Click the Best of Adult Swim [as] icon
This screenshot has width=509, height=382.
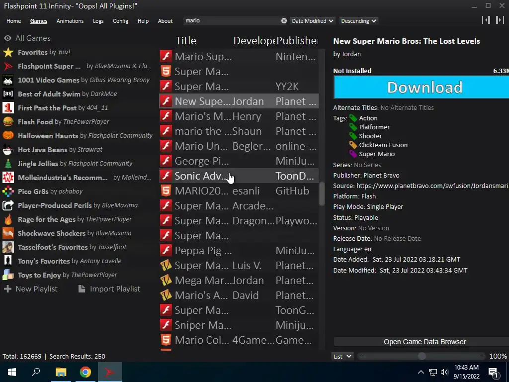coord(8,94)
